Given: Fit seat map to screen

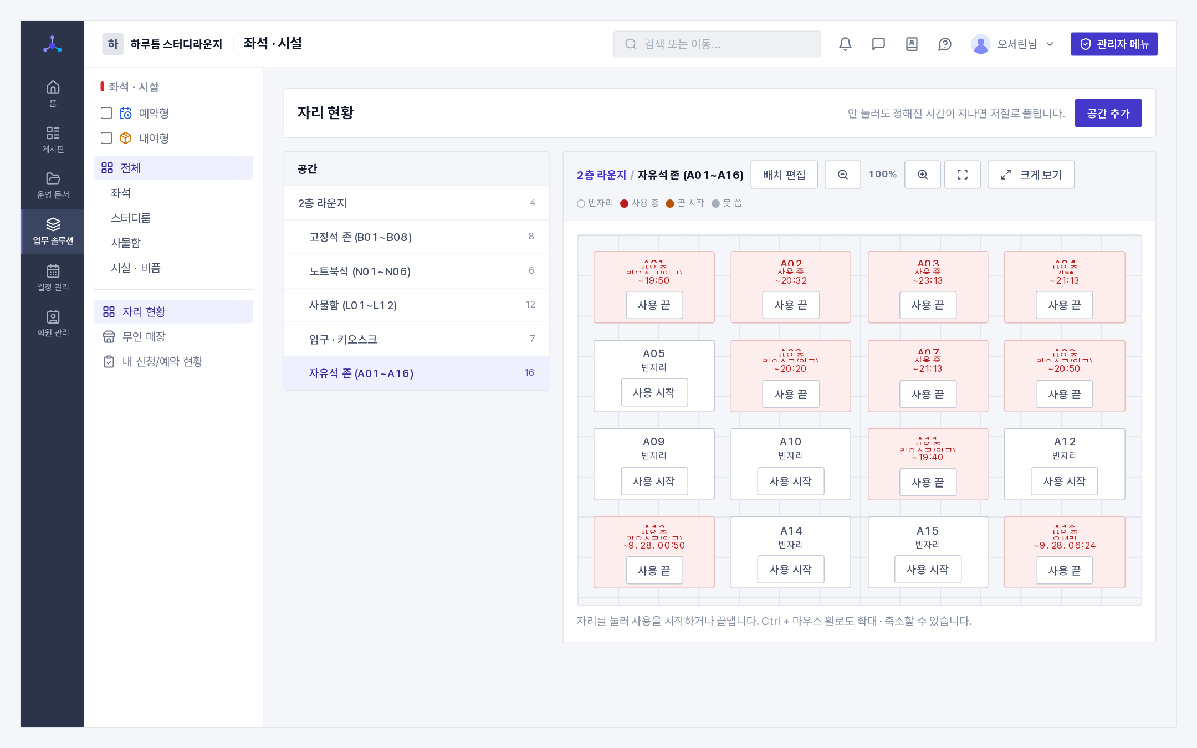Looking at the screenshot, I should (x=962, y=175).
